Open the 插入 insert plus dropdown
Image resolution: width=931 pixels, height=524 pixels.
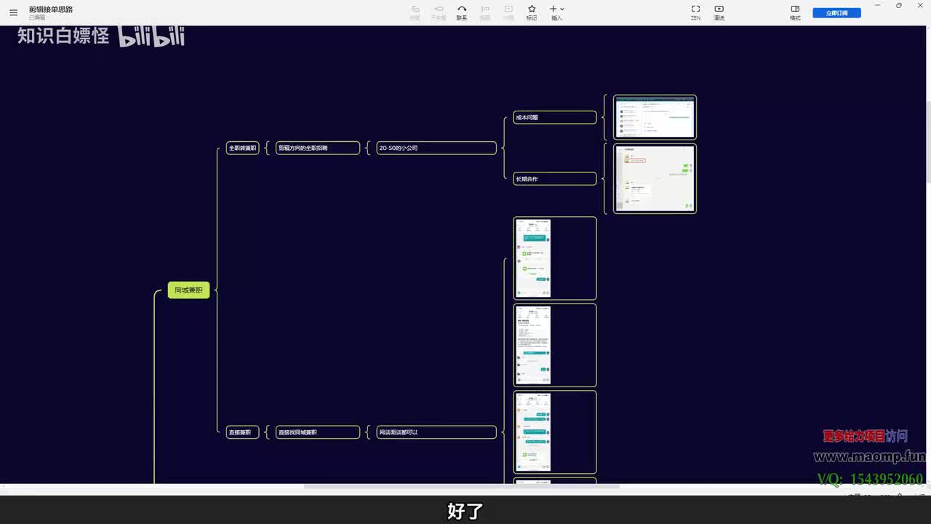557,12
